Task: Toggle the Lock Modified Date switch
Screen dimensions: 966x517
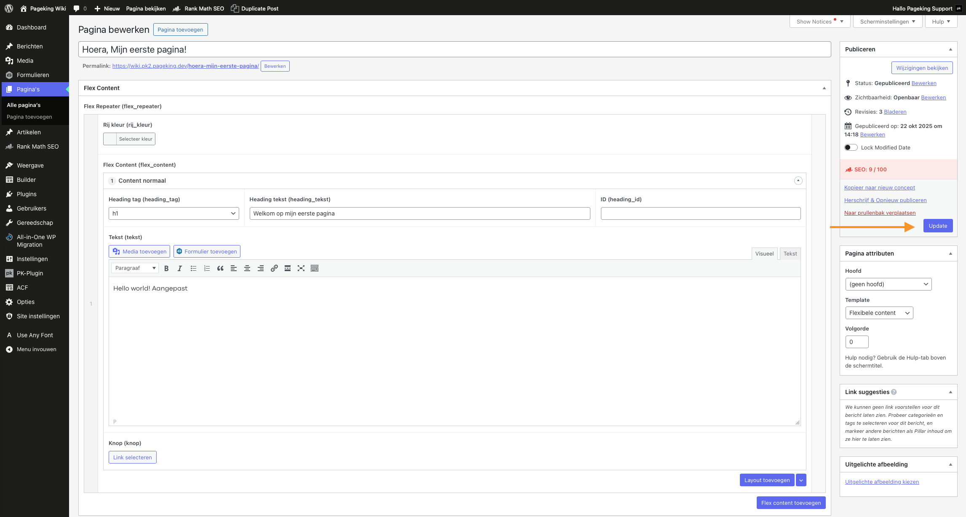Action: click(851, 147)
